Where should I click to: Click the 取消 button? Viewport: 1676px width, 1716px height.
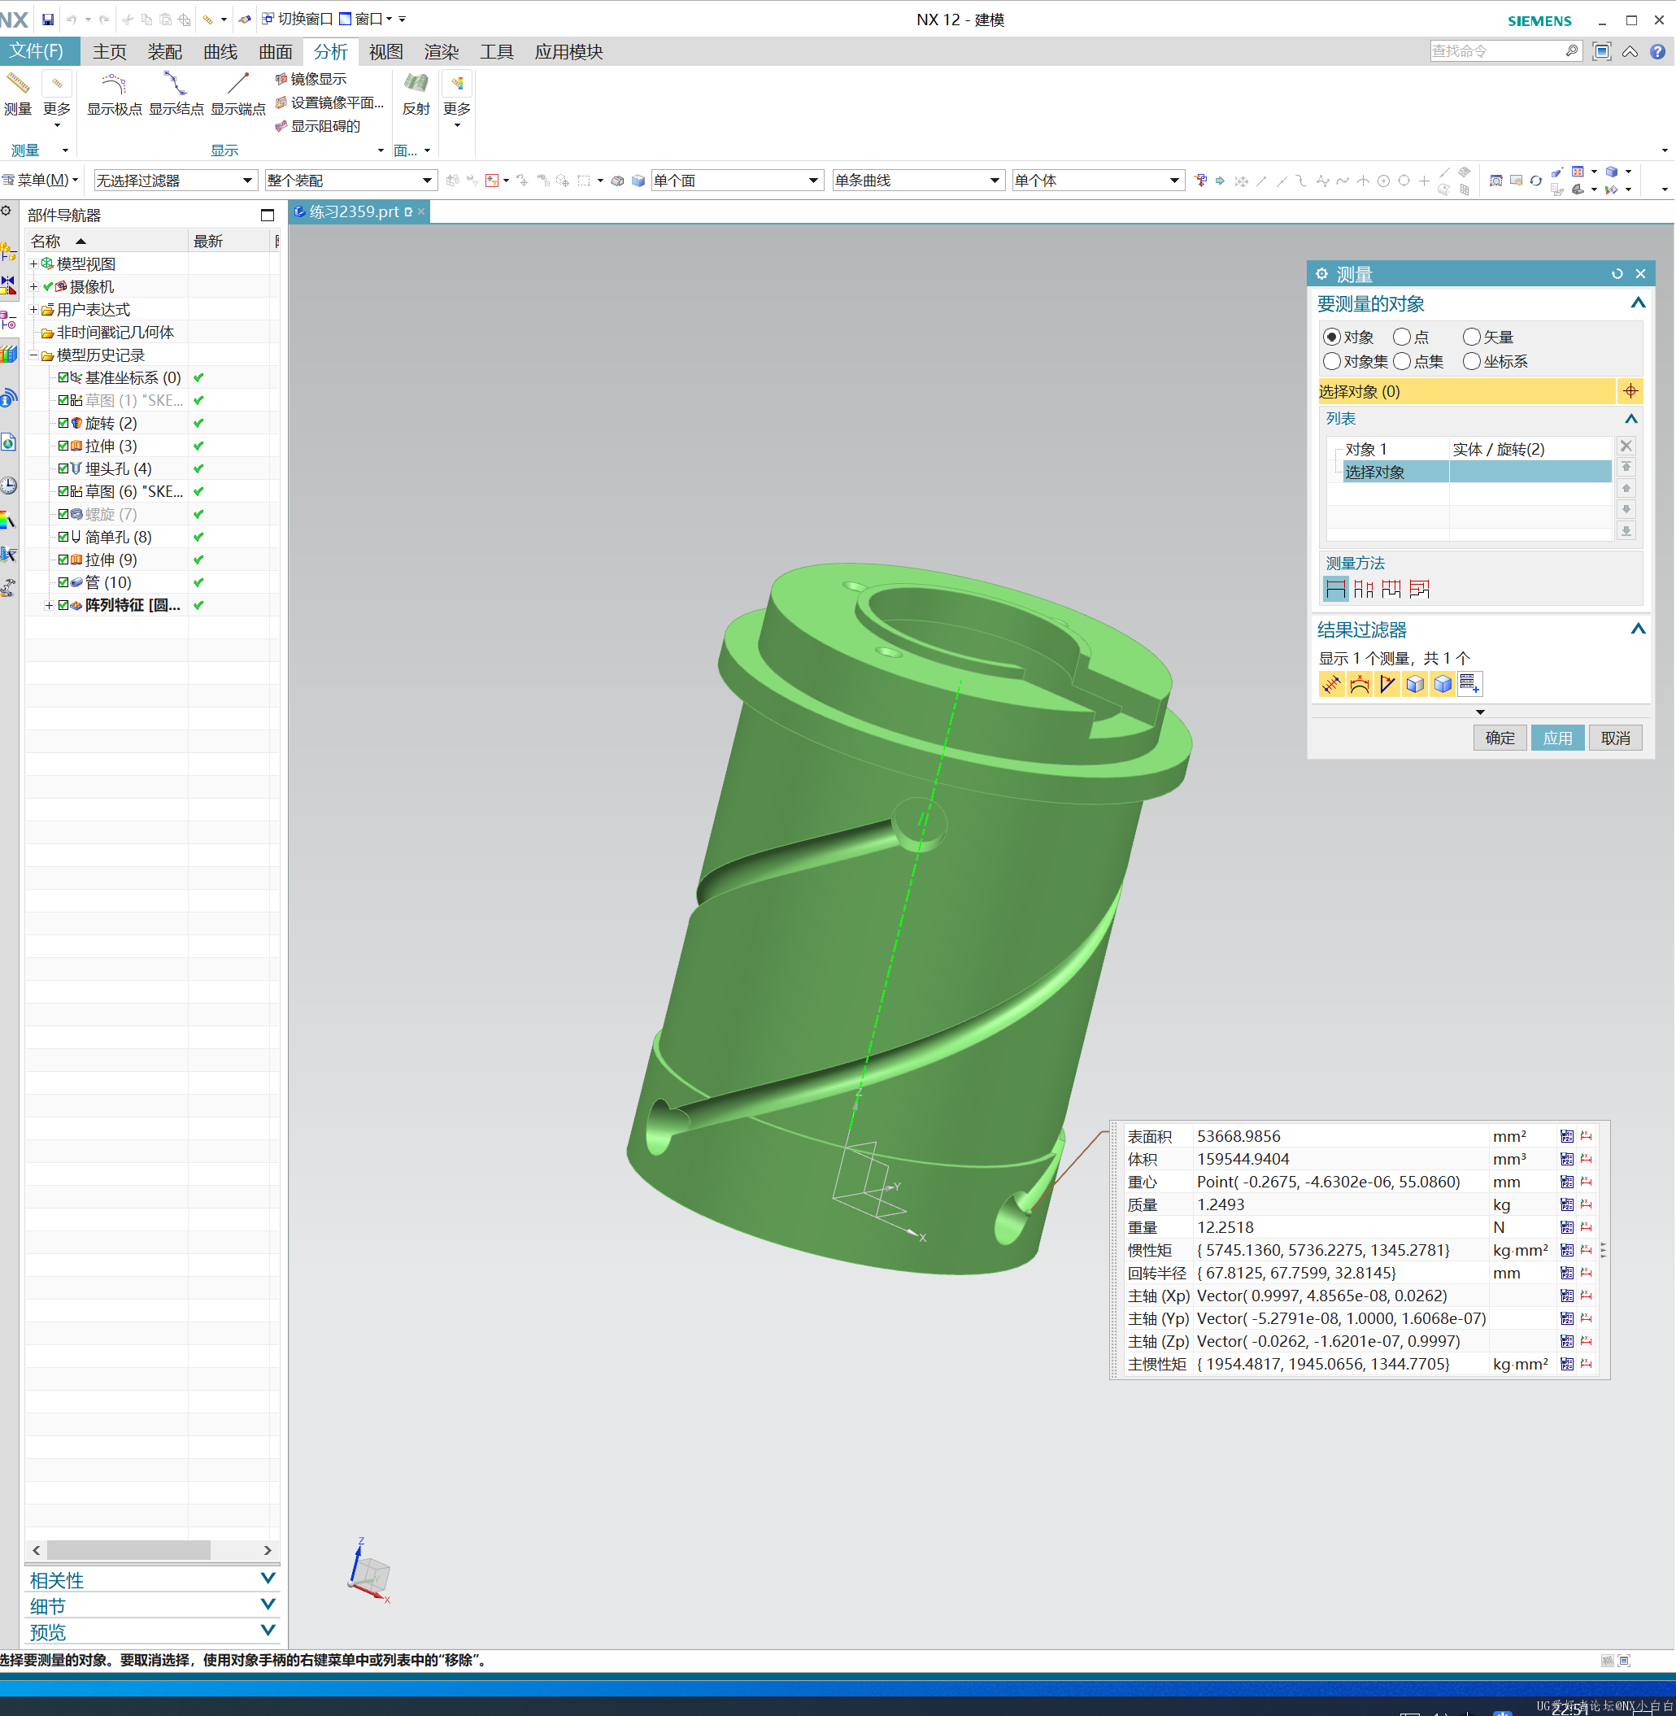point(1615,738)
